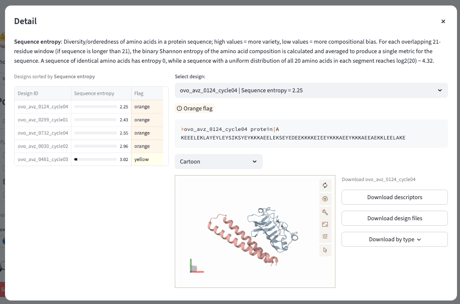Open the Cartoon representation dropdown
460x304 pixels.
click(x=218, y=162)
